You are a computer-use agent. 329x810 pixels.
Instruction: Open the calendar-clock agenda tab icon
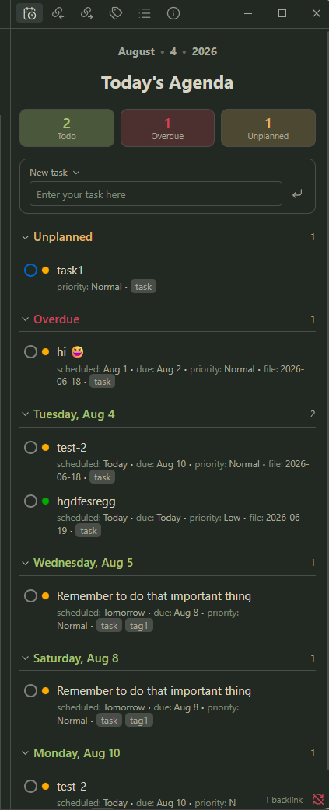pyautogui.click(x=30, y=13)
